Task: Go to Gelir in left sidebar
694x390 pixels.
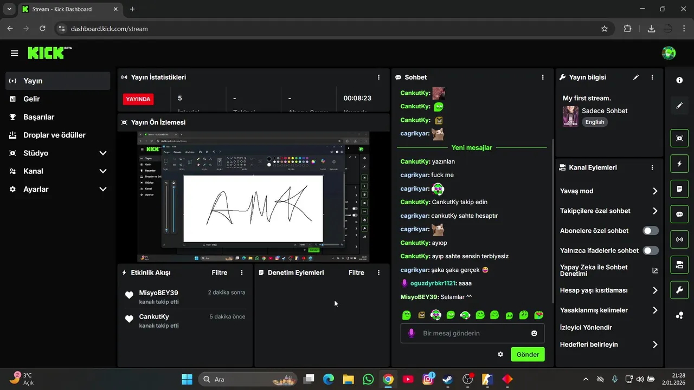Action: click(58, 99)
